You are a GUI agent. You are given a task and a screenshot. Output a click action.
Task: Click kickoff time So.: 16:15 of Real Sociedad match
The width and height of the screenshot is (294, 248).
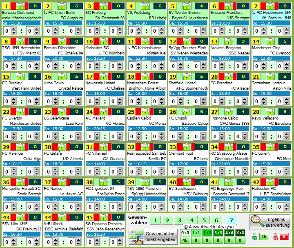coord(147,164)
